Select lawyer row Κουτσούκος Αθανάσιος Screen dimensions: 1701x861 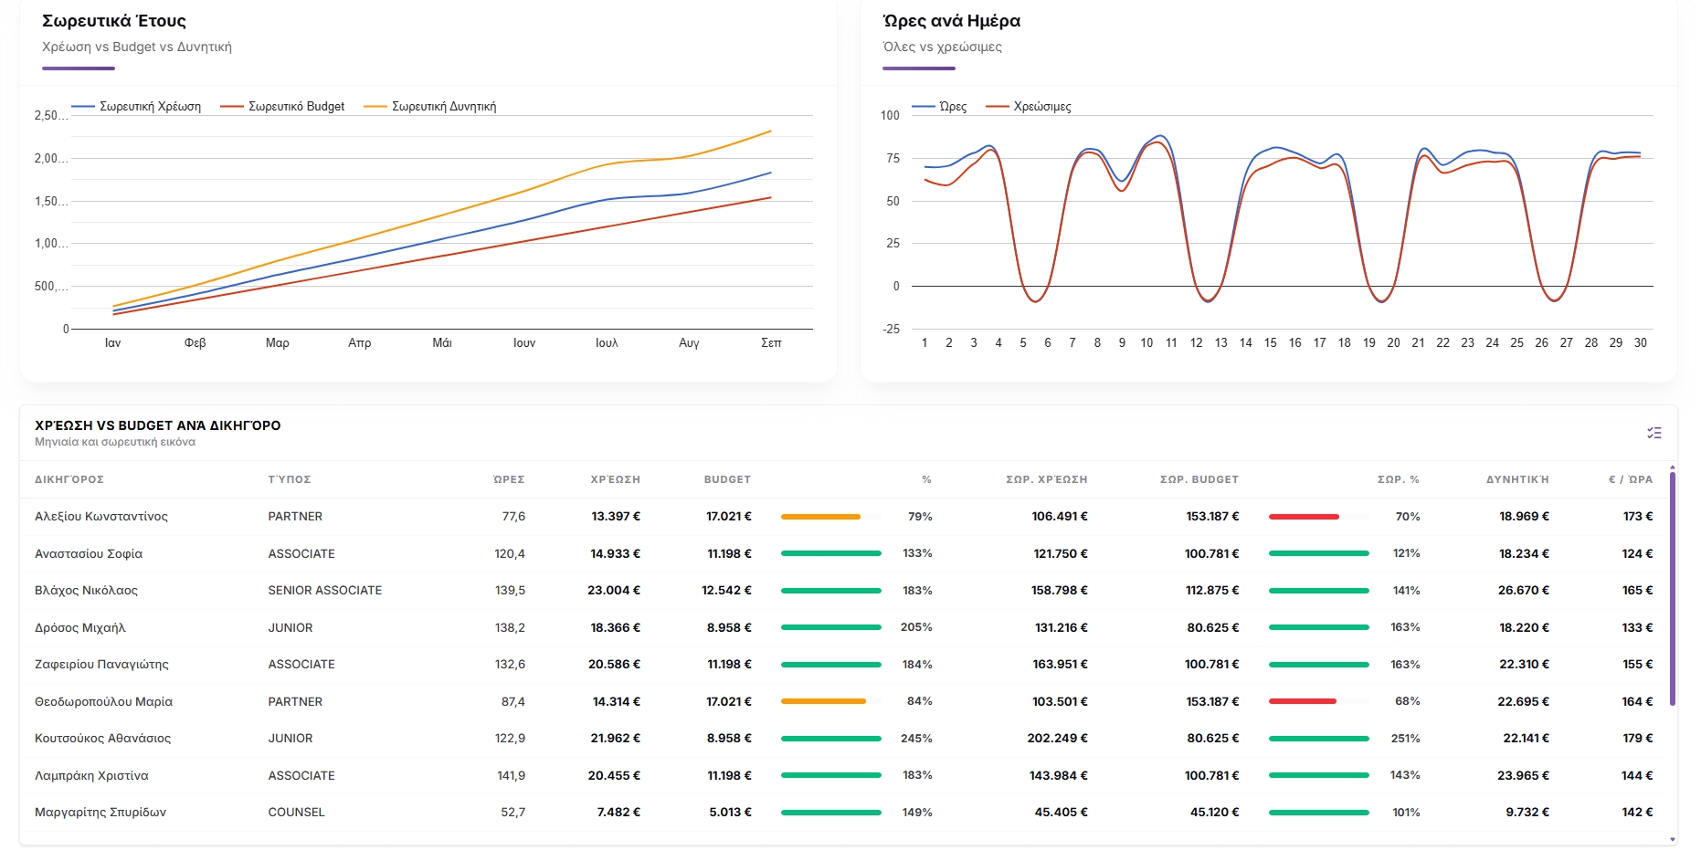coord(844,739)
